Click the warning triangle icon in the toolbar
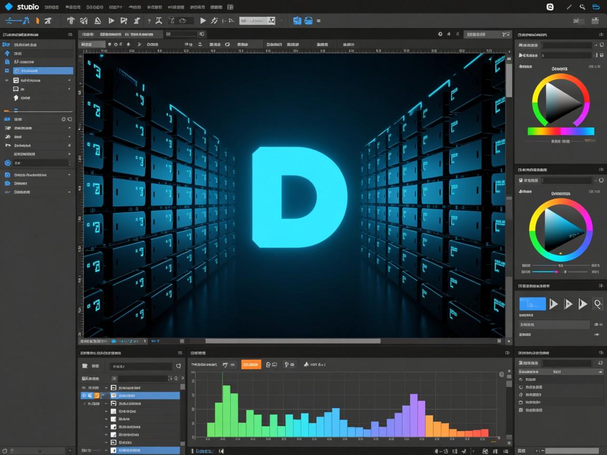The height and width of the screenshot is (455, 607). click(x=97, y=21)
